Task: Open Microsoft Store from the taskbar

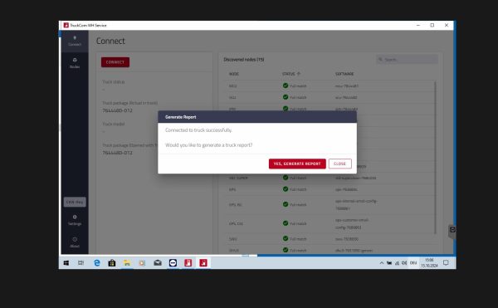Action: pos(112,263)
